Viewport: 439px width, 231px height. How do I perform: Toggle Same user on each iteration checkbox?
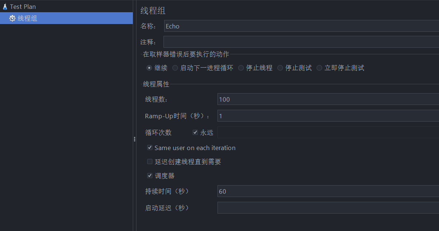tap(150, 147)
